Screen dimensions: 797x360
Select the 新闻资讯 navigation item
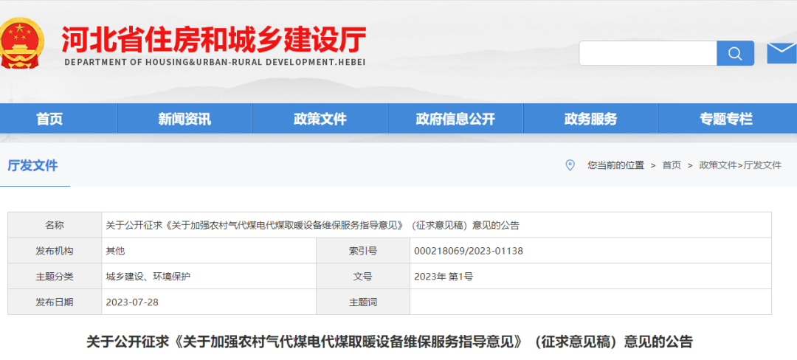point(184,119)
